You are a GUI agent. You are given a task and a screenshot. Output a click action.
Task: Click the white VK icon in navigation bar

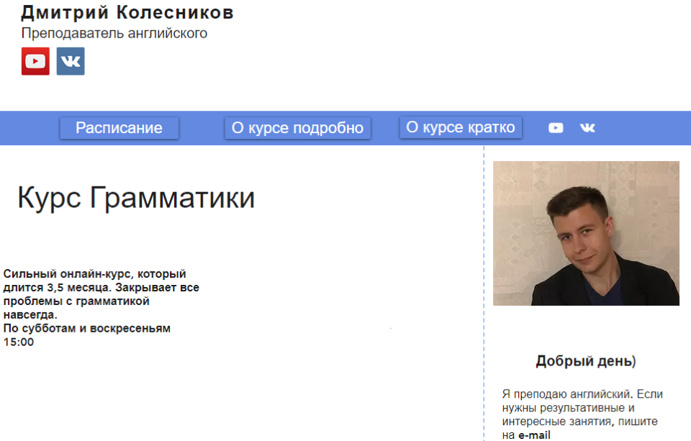click(x=587, y=128)
